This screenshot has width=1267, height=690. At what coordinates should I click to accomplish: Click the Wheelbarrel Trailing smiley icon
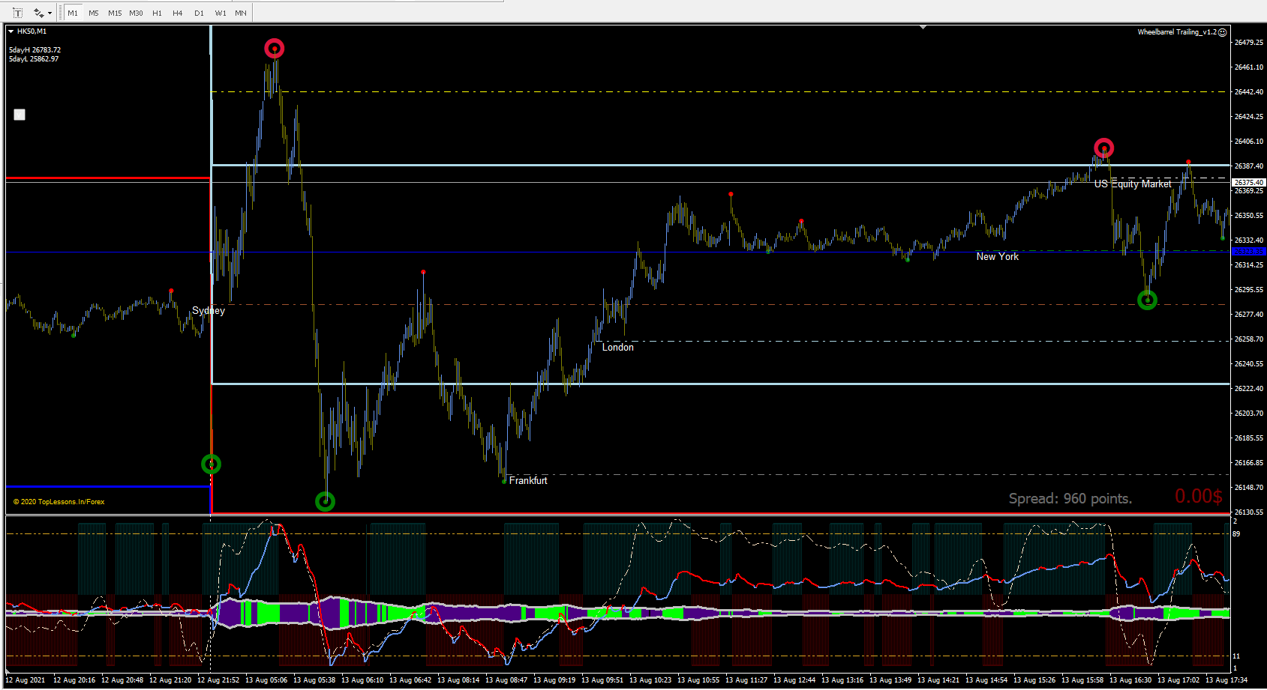pos(1223,32)
